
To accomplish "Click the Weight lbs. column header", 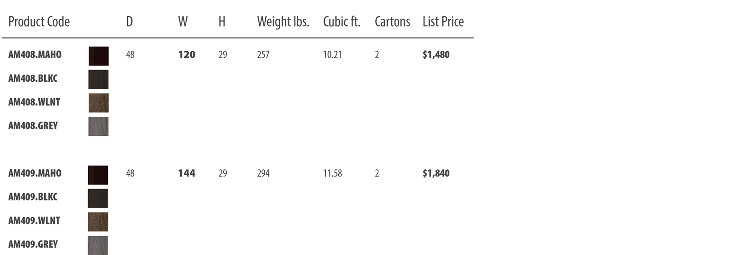I will (x=283, y=22).
